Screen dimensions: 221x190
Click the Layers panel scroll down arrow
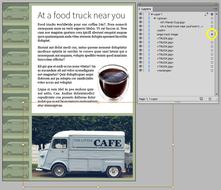point(216,94)
